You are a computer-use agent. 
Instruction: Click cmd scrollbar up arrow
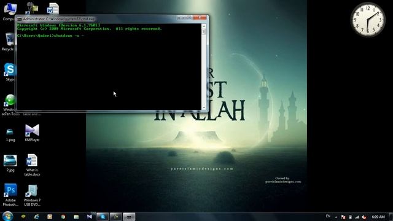(204, 26)
